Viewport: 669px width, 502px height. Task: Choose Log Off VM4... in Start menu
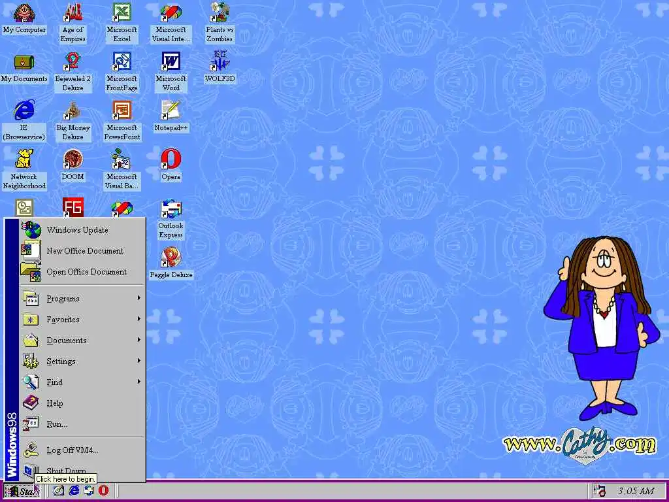[82, 450]
